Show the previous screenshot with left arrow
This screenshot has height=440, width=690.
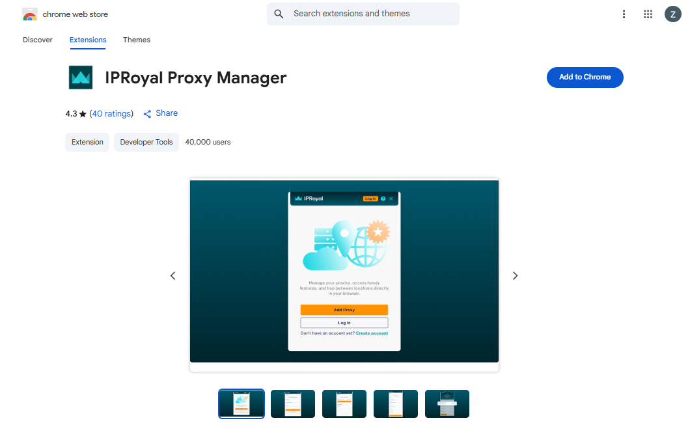[x=173, y=275]
